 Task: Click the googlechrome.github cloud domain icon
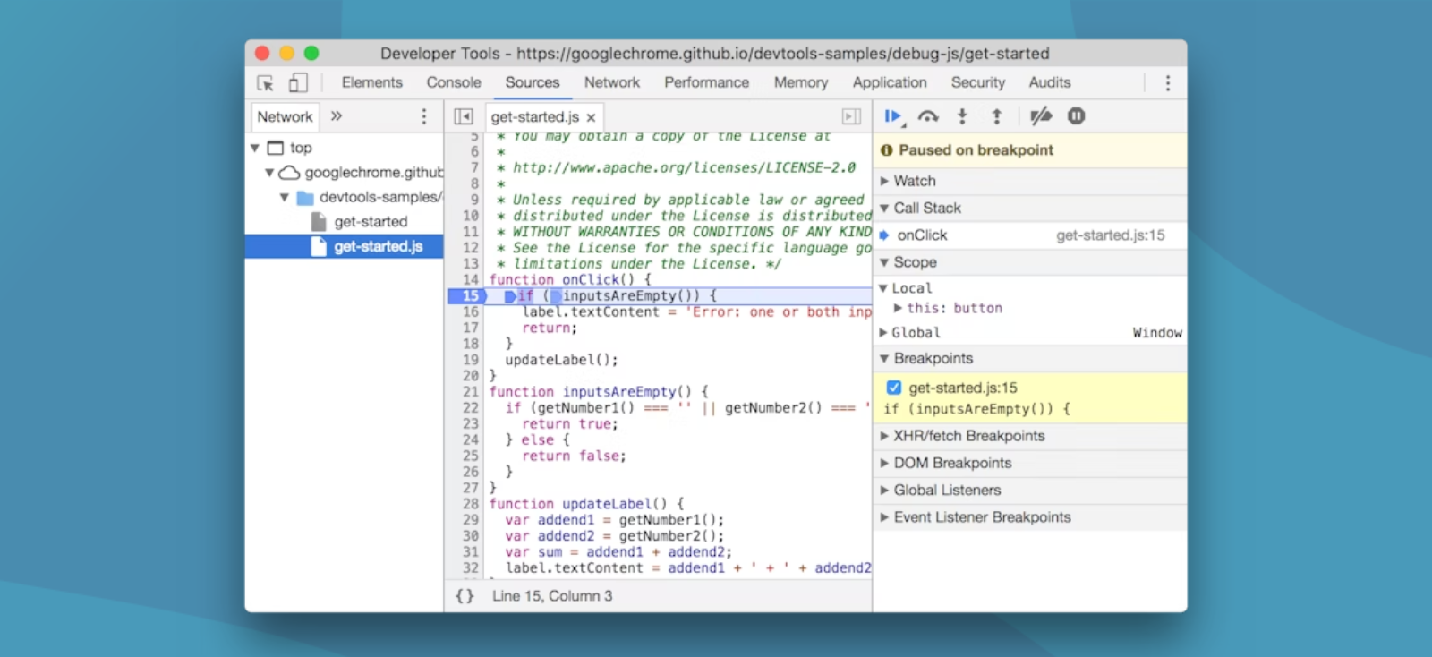289,173
